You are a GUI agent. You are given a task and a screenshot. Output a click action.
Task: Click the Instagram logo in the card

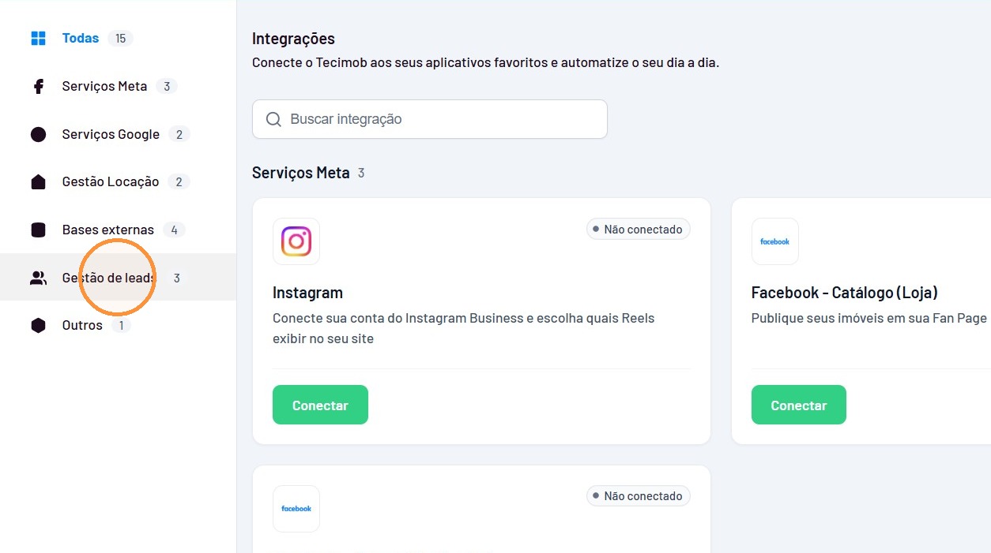296,241
